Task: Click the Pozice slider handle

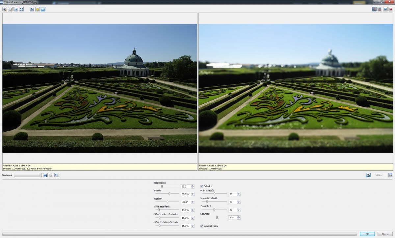Action: coord(169,194)
